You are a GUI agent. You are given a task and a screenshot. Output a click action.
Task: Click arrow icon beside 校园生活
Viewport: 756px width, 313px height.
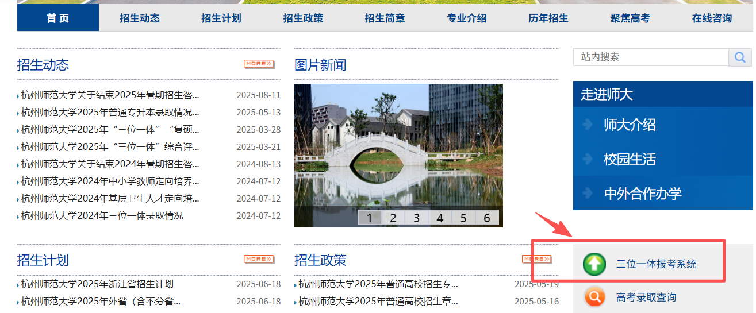point(588,159)
